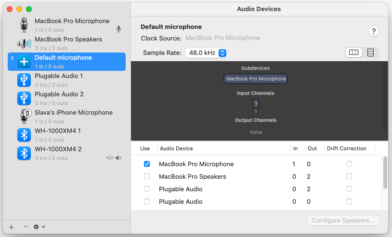The width and height of the screenshot is (392, 237).
Task: Click the Use column header
Action: tap(145, 148)
